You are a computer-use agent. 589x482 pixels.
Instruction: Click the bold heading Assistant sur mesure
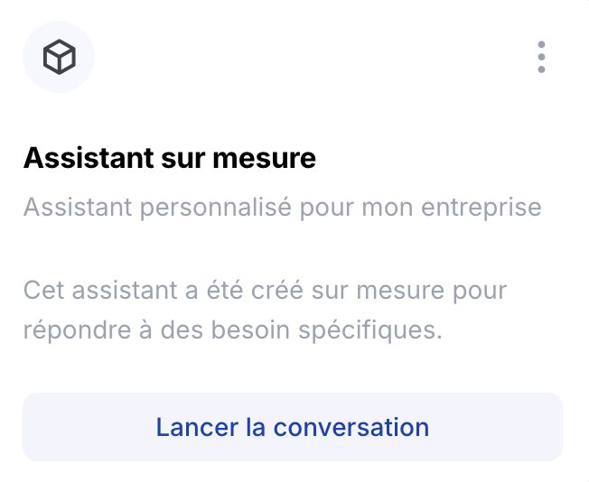[170, 158]
